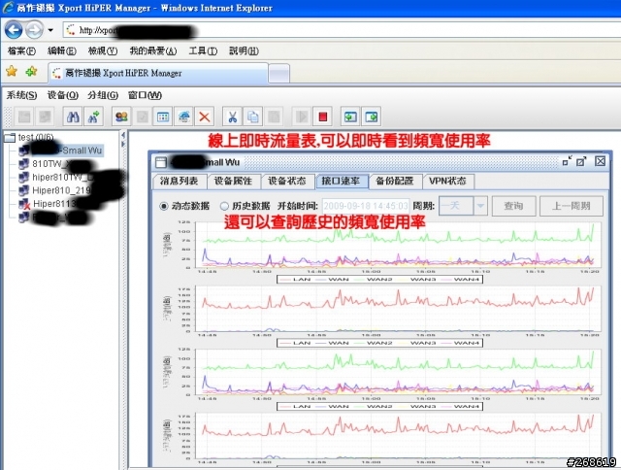Click the 上一周期 button
The width and height of the screenshot is (621, 470).
572,206
